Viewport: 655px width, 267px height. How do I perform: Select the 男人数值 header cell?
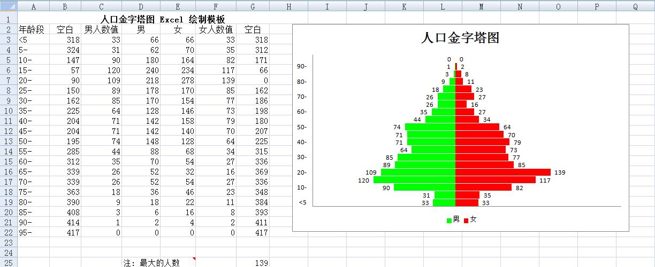point(101,29)
